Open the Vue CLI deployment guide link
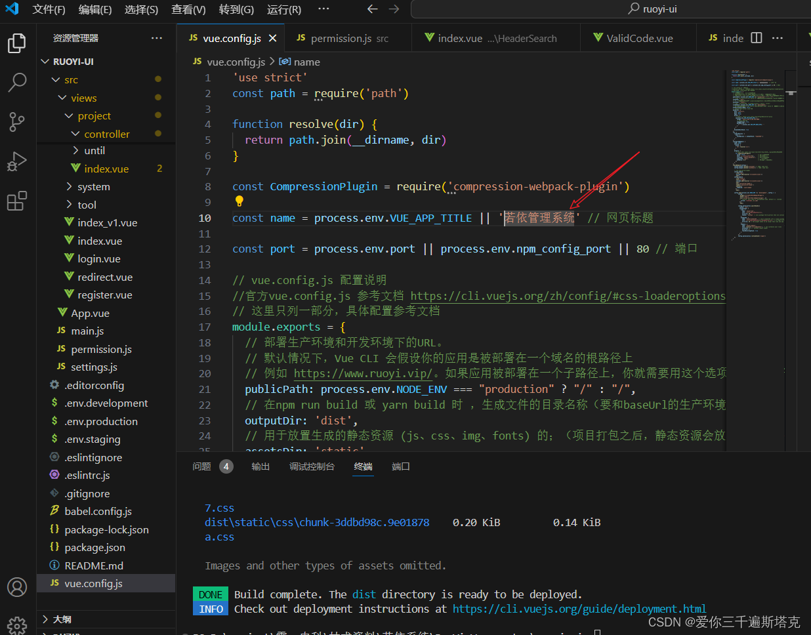Viewport: 811px width, 635px height. (579, 609)
